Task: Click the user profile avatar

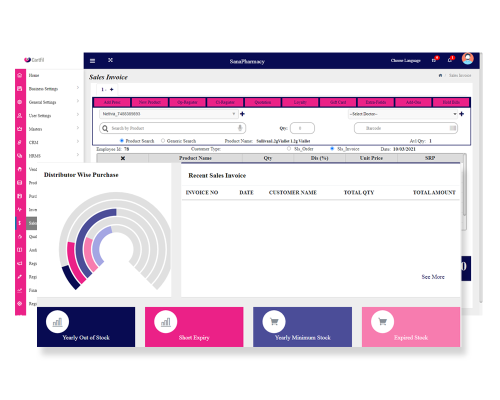Action: point(467,59)
